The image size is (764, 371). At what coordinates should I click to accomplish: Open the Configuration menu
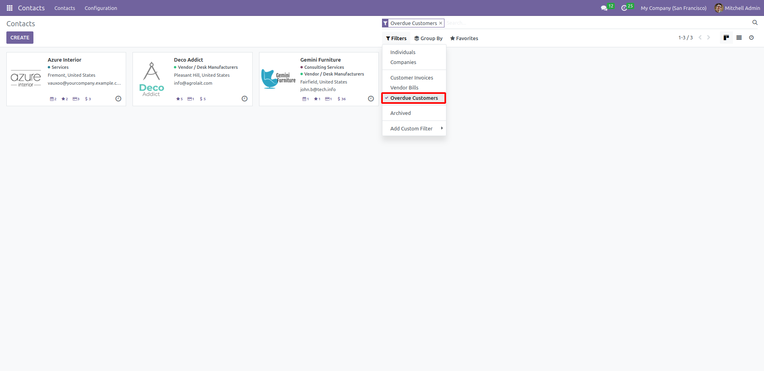(101, 8)
